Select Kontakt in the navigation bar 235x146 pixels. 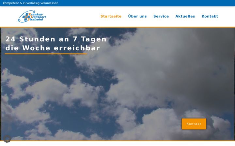click(210, 17)
